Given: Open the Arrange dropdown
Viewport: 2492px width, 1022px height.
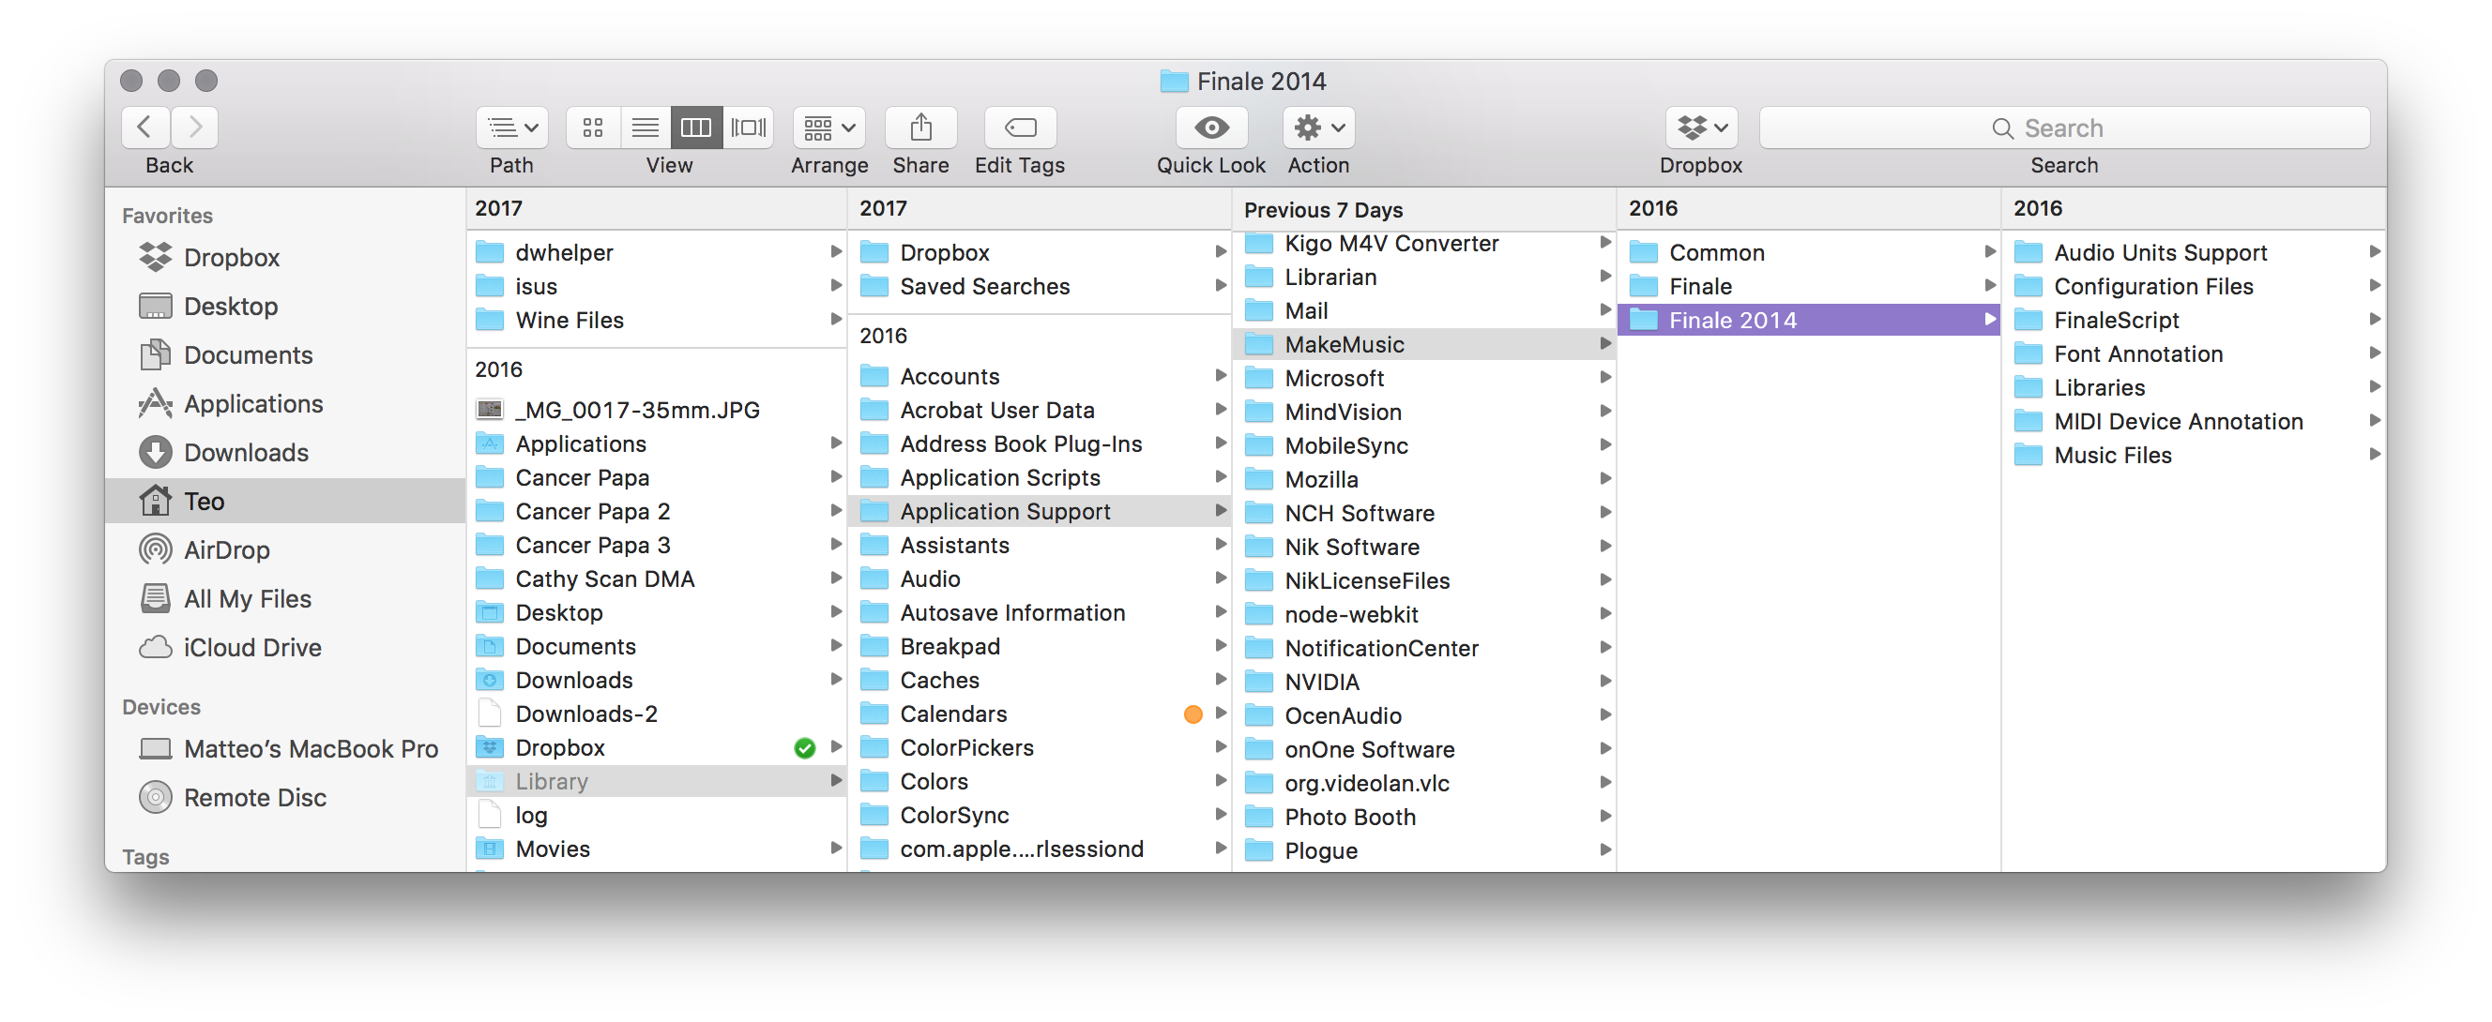Looking at the screenshot, I should [x=829, y=128].
